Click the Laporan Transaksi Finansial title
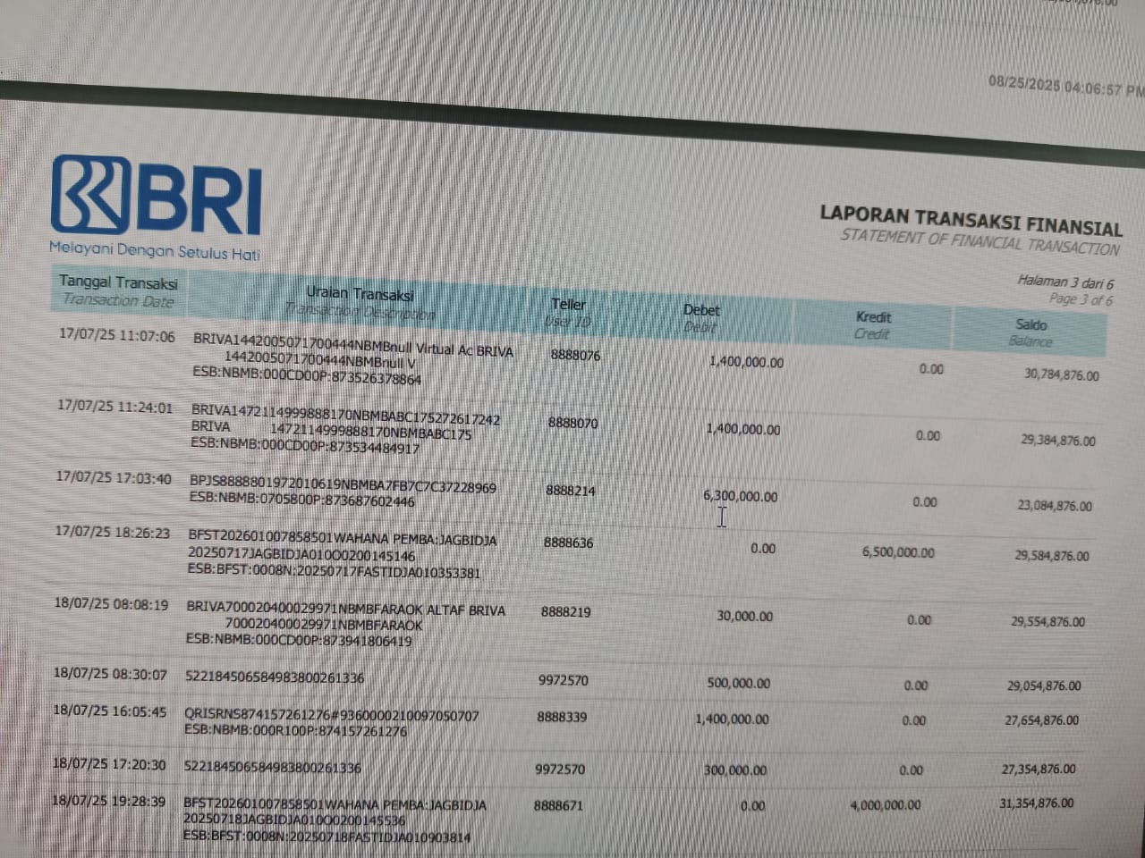Viewport: 1145px width, 858px height. click(970, 221)
